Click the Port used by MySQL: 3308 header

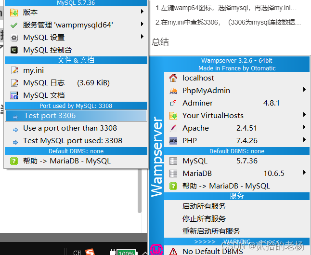tap(76, 106)
